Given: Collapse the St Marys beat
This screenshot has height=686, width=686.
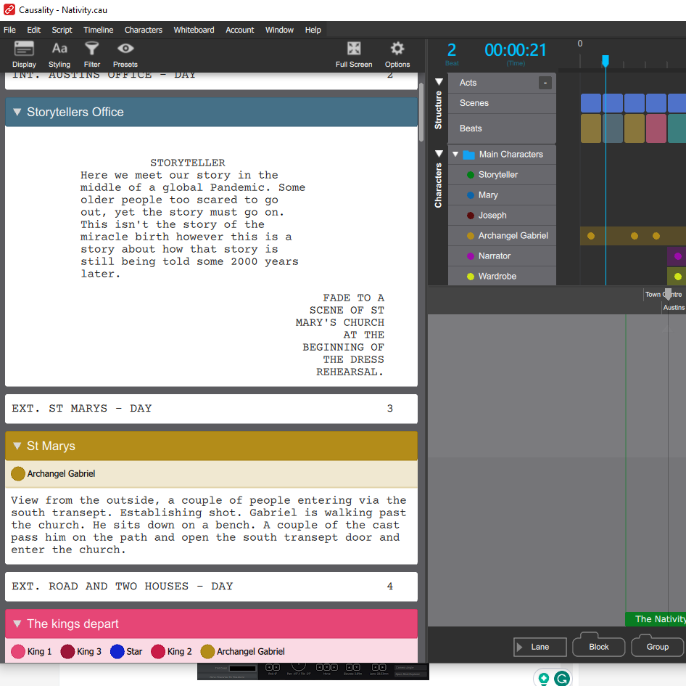Looking at the screenshot, I should 17,446.
